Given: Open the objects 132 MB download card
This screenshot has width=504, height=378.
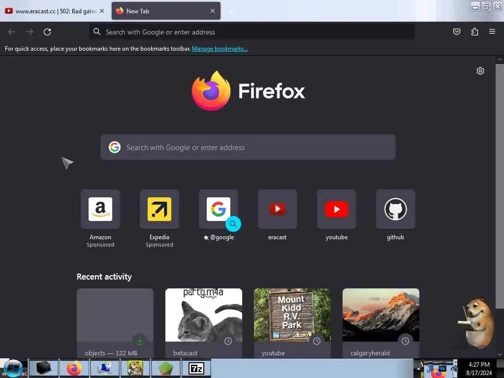Looking at the screenshot, I should pos(115,323).
